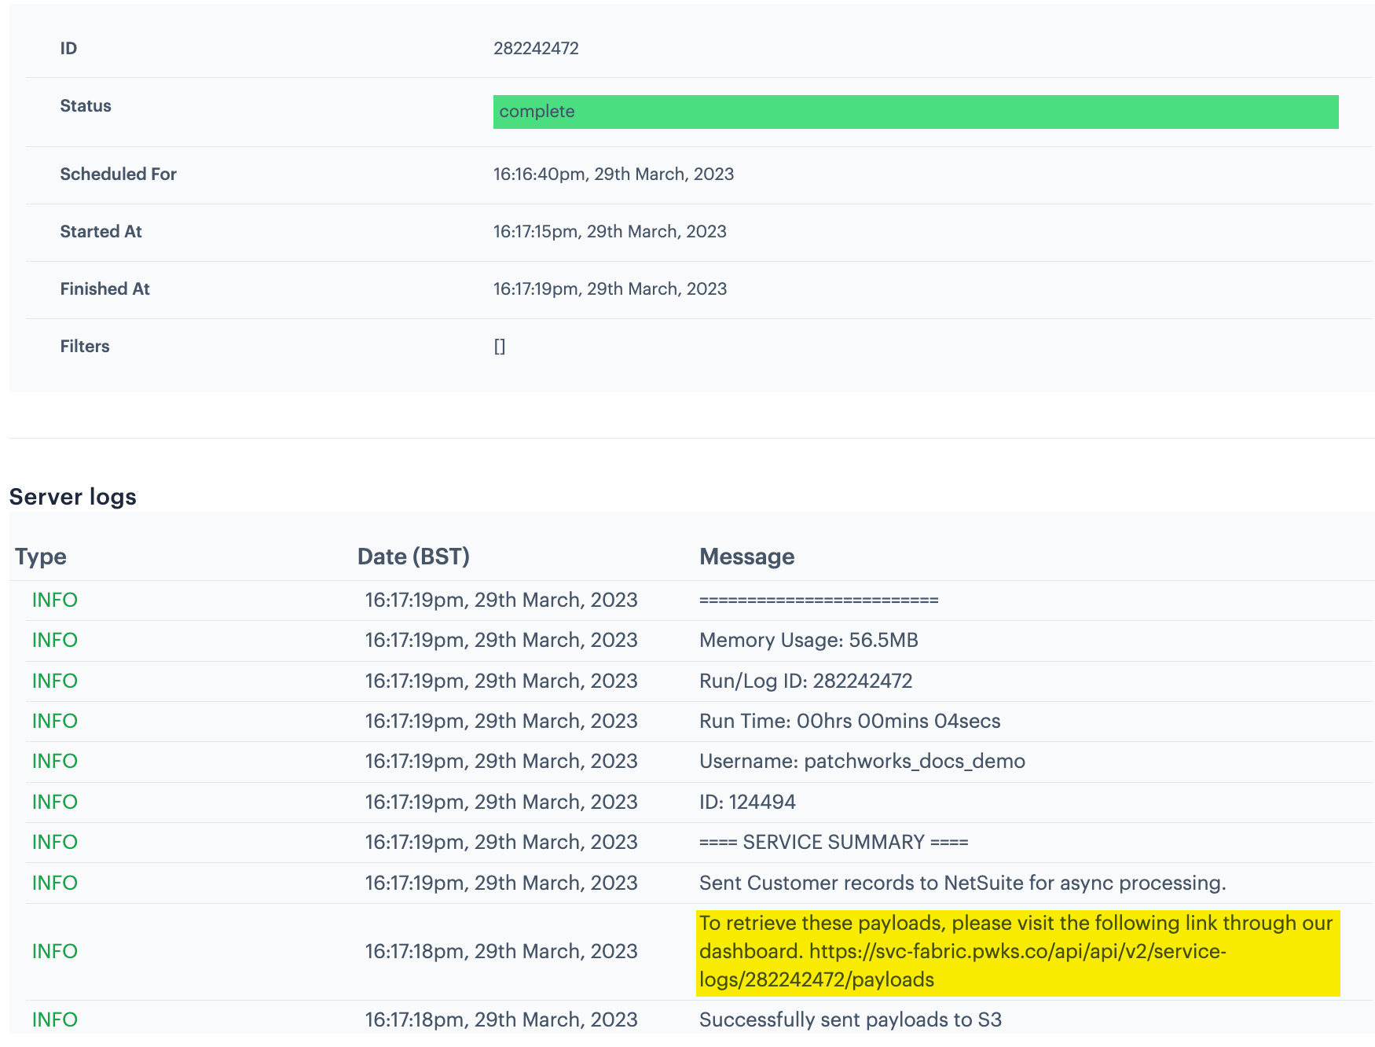Viewport: 1375px width, 1047px height.
Task: Click the highlighted payload retrieval message
Action: point(1015,924)
